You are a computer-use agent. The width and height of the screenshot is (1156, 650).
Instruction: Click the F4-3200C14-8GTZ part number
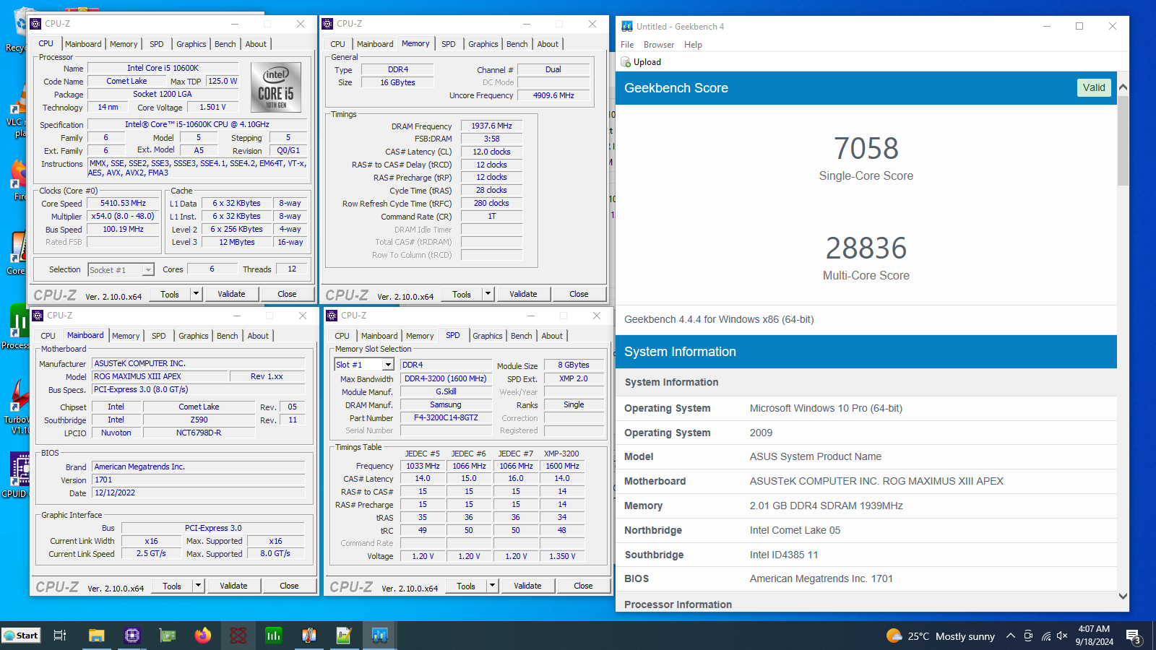[446, 418]
